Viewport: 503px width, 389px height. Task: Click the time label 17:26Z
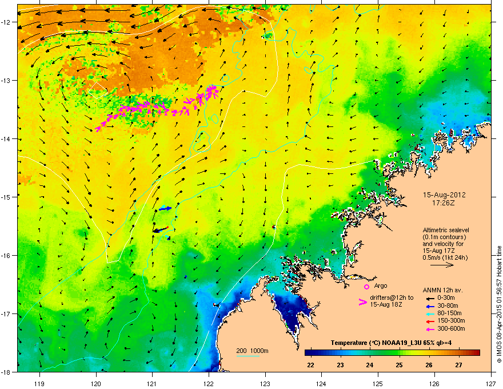click(444, 203)
